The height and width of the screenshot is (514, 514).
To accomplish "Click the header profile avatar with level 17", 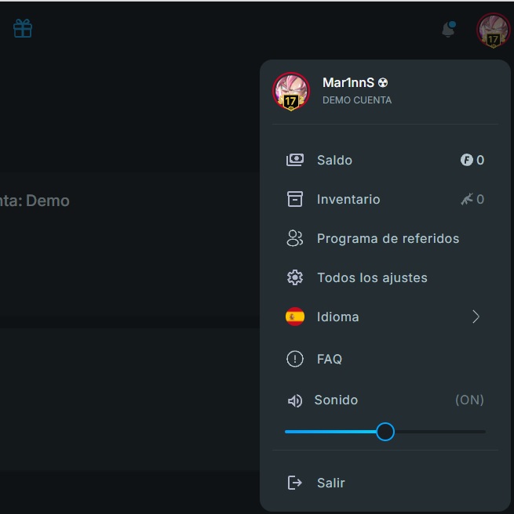I will pyautogui.click(x=493, y=31).
